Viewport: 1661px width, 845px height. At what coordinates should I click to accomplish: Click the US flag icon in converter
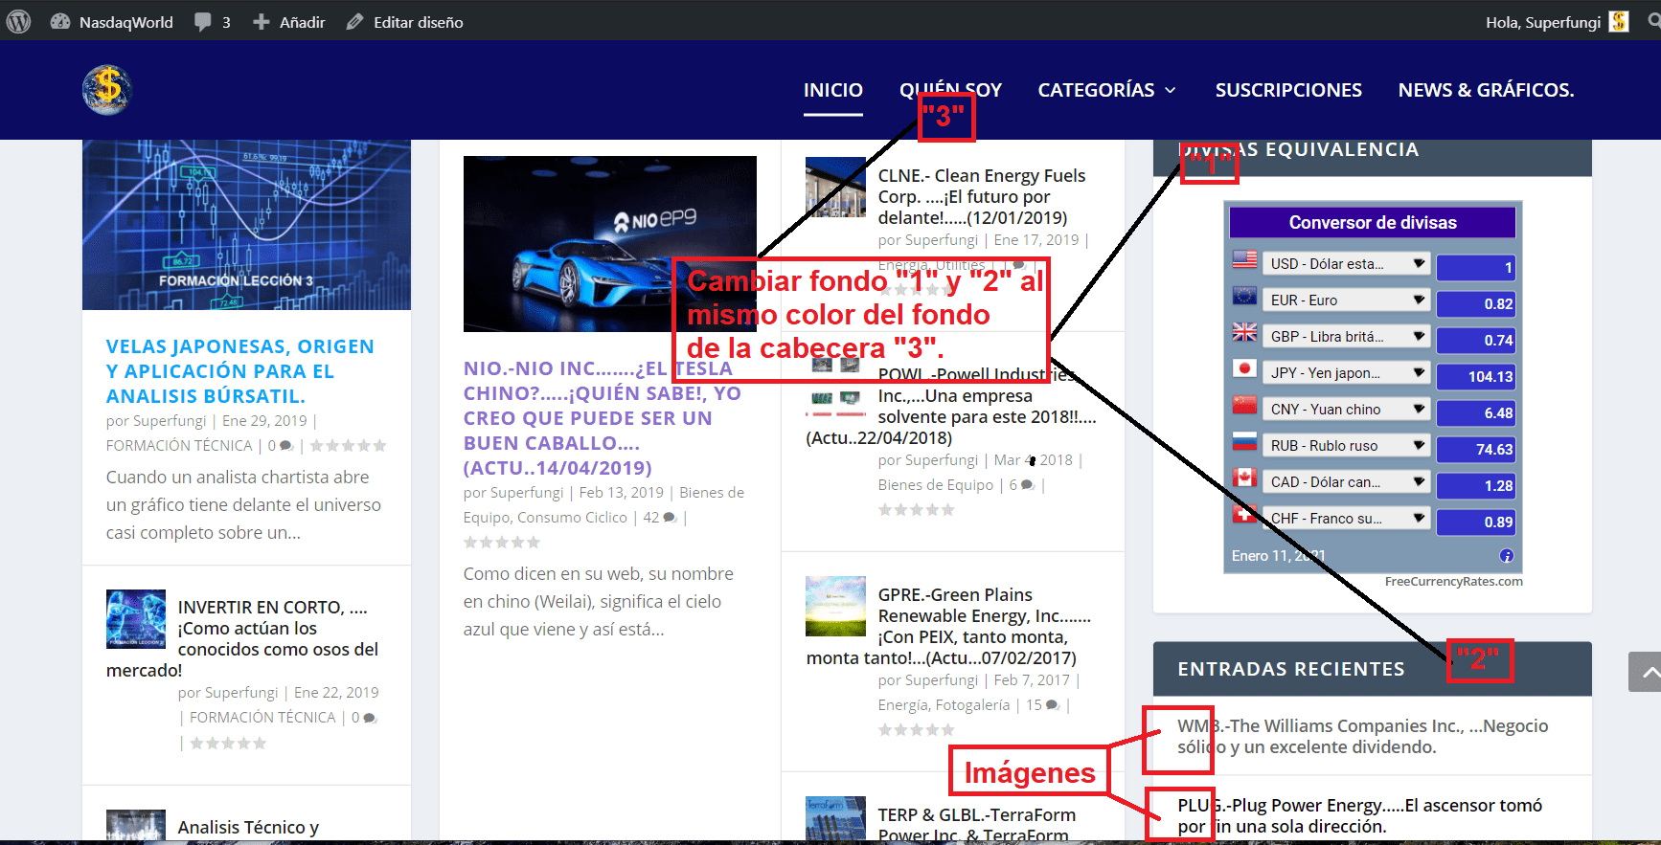tap(1244, 259)
